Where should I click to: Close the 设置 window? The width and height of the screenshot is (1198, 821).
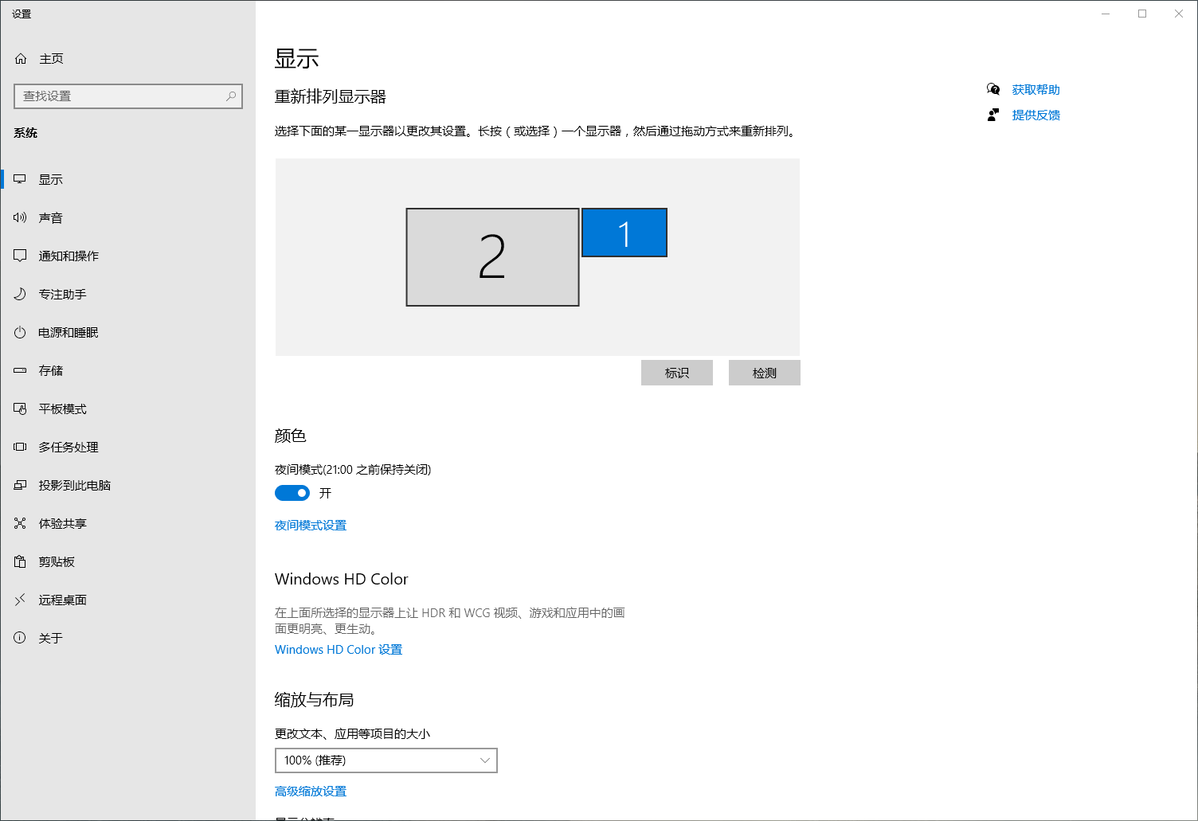click(x=1179, y=14)
